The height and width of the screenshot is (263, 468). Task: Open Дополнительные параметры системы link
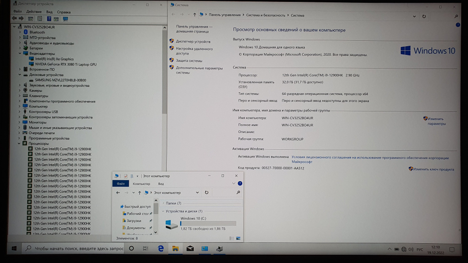199,70
